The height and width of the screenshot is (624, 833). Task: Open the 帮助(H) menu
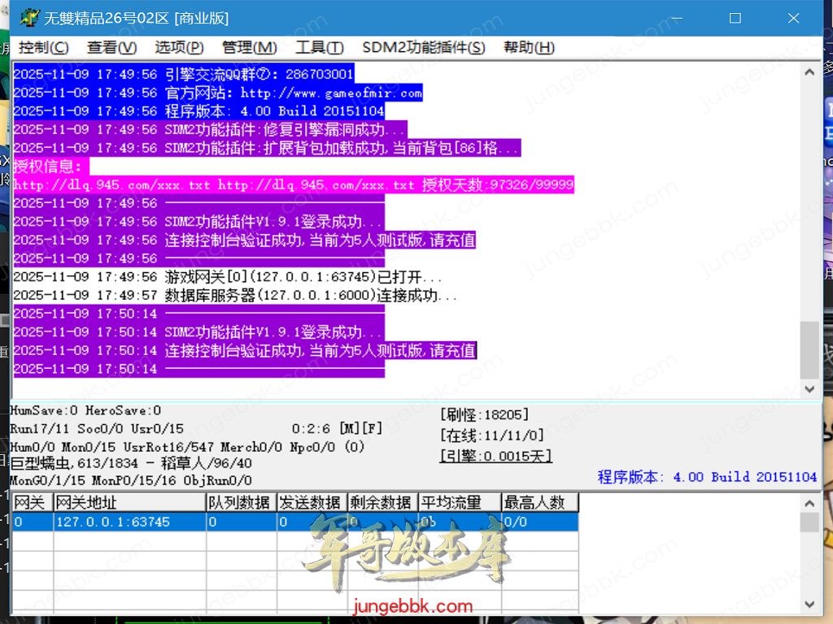(x=529, y=48)
